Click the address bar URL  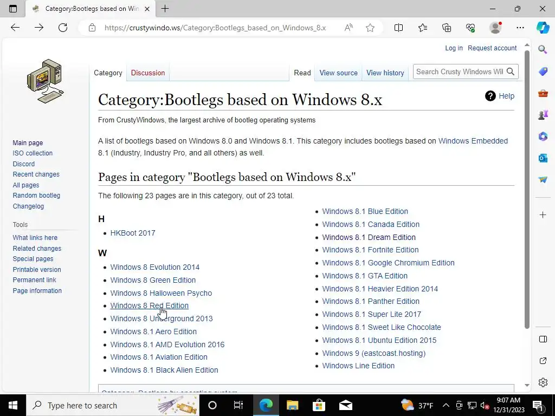coord(215,28)
